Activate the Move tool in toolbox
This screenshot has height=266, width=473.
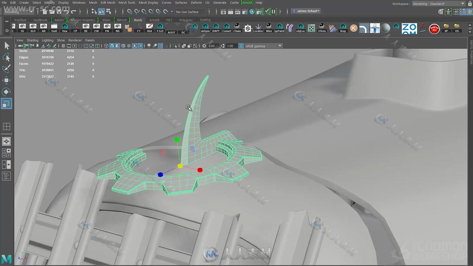click(7, 80)
